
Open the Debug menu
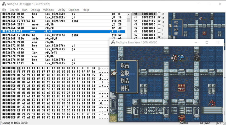click(x=35, y=10)
